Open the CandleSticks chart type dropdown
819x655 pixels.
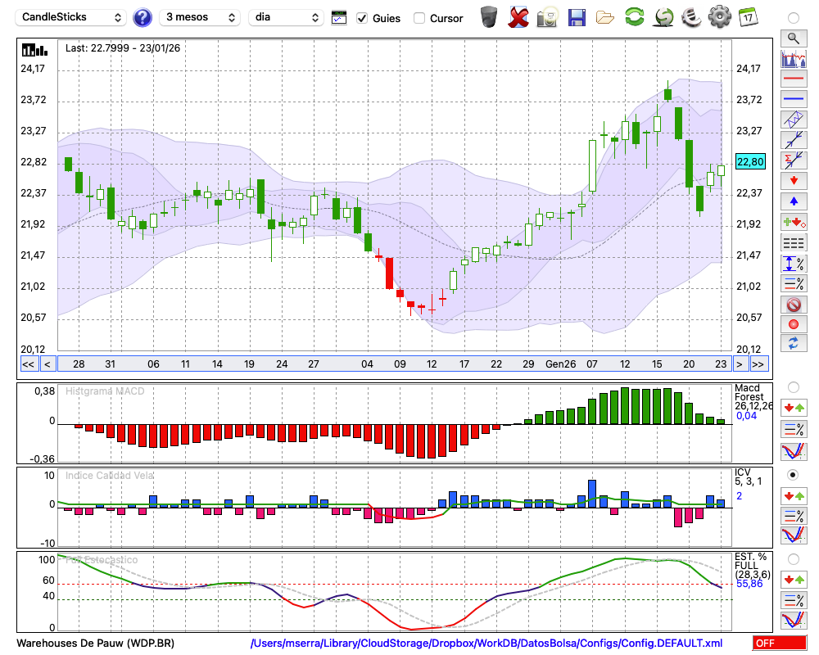[72, 17]
